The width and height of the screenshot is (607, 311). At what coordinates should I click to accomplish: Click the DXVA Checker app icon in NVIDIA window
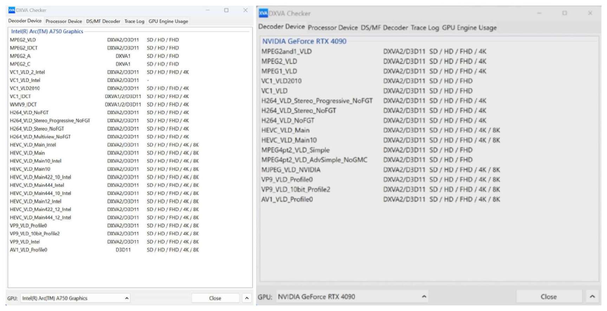tap(263, 13)
